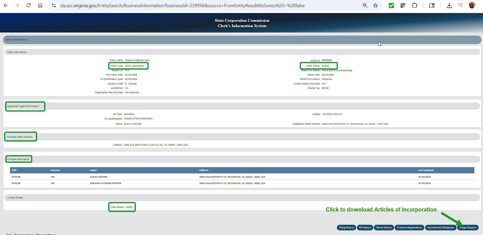
Task: Click the Garnishment Designees button
Action: coord(440,228)
